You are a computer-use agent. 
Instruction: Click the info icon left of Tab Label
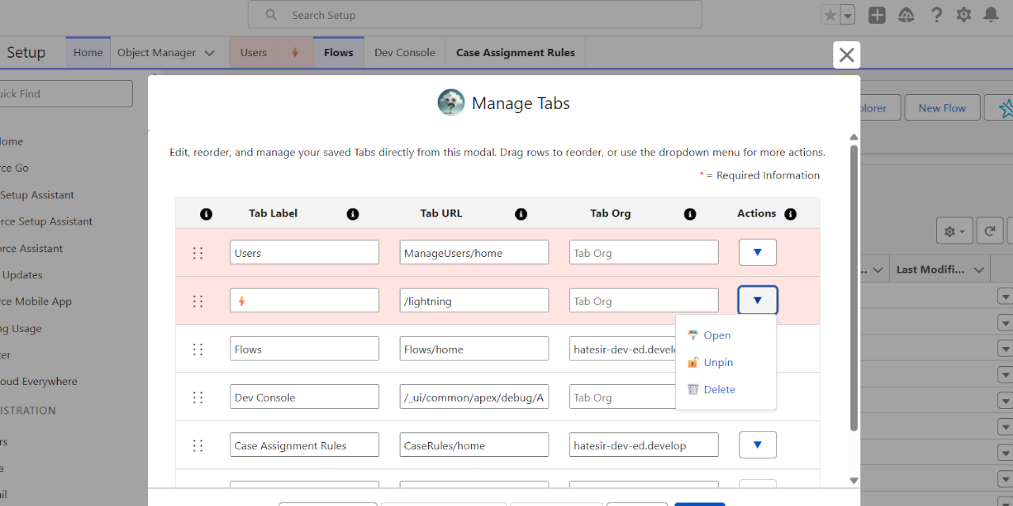click(x=207, y=214)
